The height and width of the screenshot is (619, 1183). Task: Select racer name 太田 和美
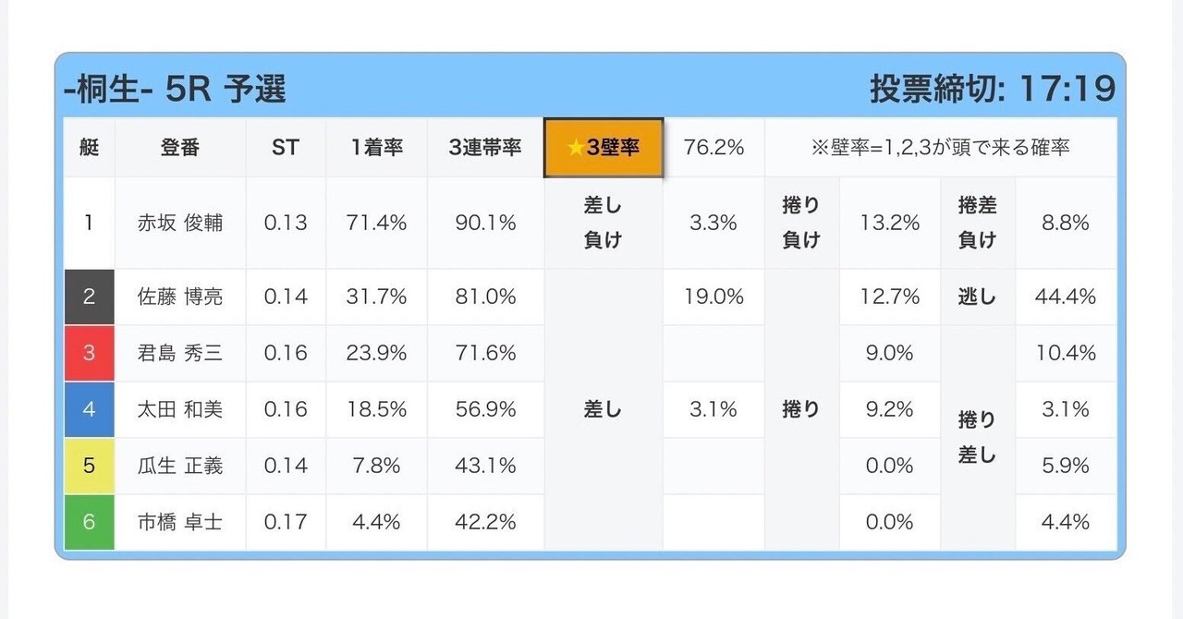tap(180, 409)
